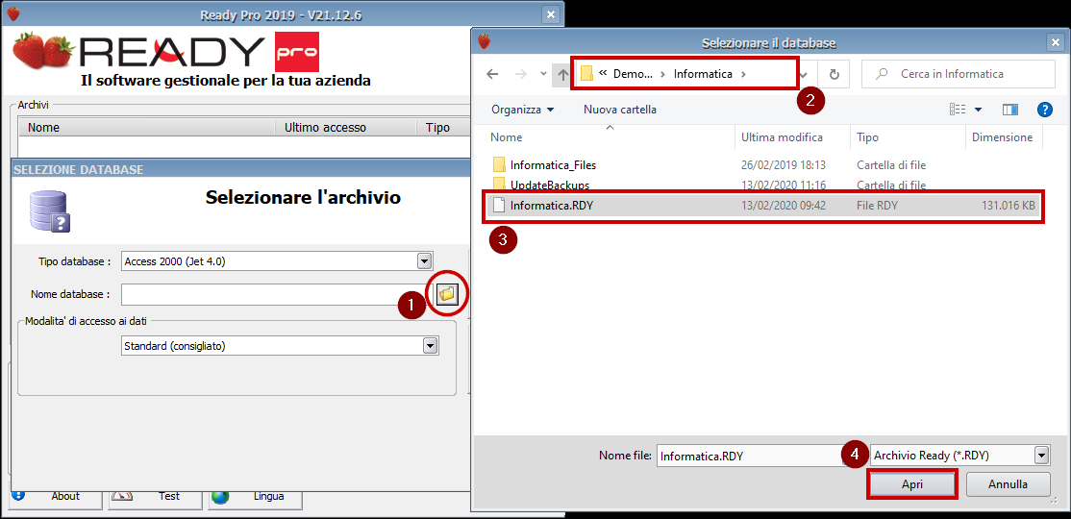This screenshot has height=519, width=1071.
Task: Click the Annulla button
Action: coord(1008,484)
